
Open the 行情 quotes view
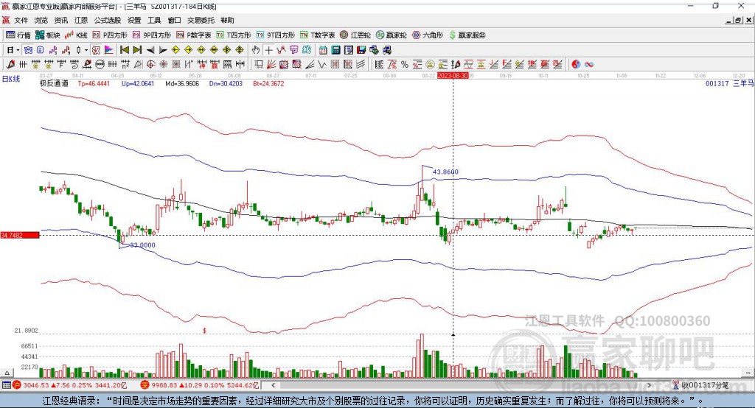18,35
